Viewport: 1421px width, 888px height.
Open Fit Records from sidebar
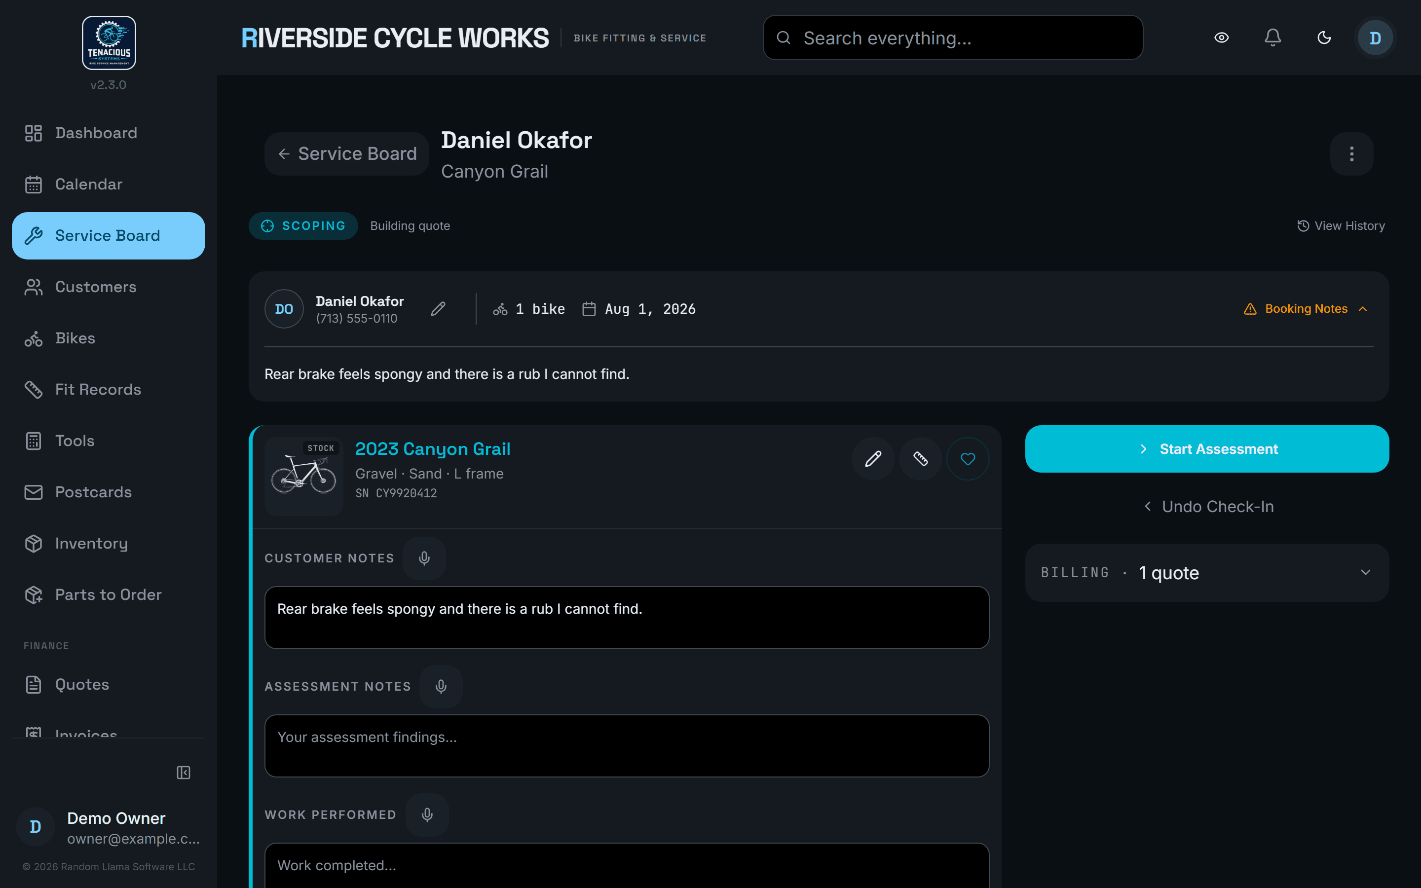point(109,389)
